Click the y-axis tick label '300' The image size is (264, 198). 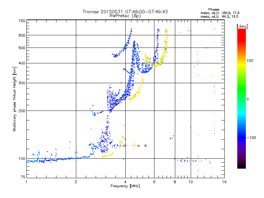22,83
